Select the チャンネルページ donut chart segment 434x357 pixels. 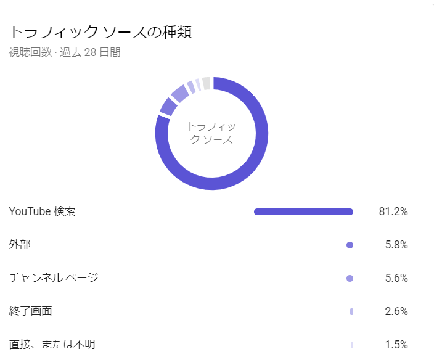coord(180,94)
